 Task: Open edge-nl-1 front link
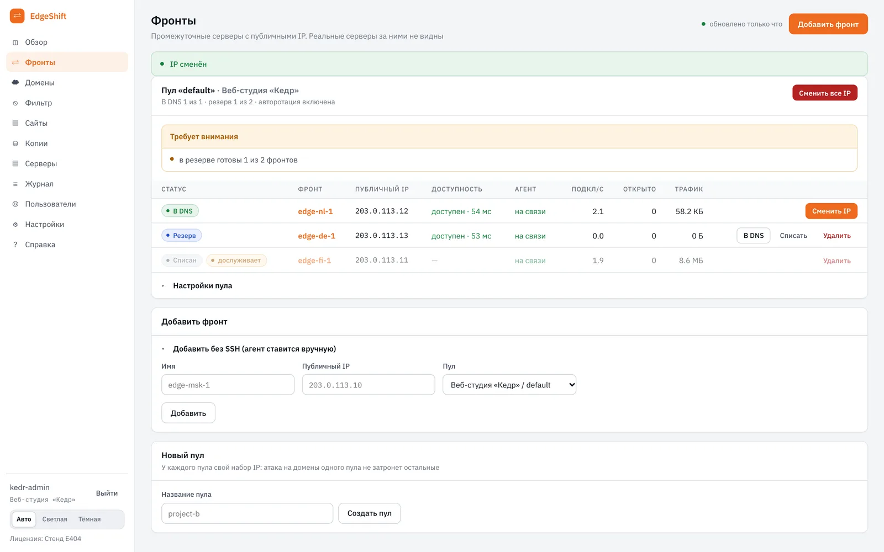(315, 211)
